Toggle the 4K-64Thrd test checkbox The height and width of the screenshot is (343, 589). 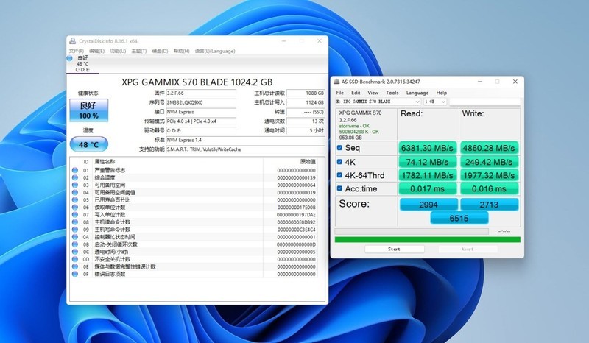coord(339,175)
